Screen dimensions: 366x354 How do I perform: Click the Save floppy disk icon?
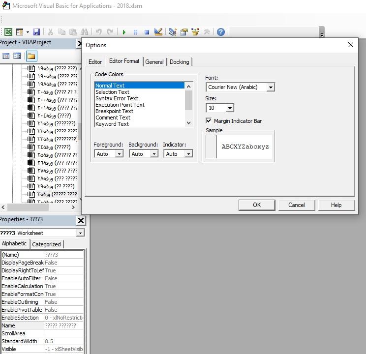36,32
